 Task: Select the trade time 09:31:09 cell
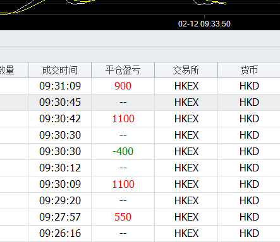(60, 86)
